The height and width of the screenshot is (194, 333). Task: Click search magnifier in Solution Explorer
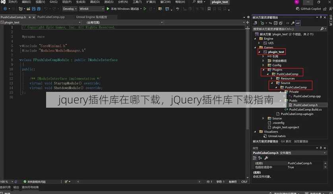click(322, 29)
